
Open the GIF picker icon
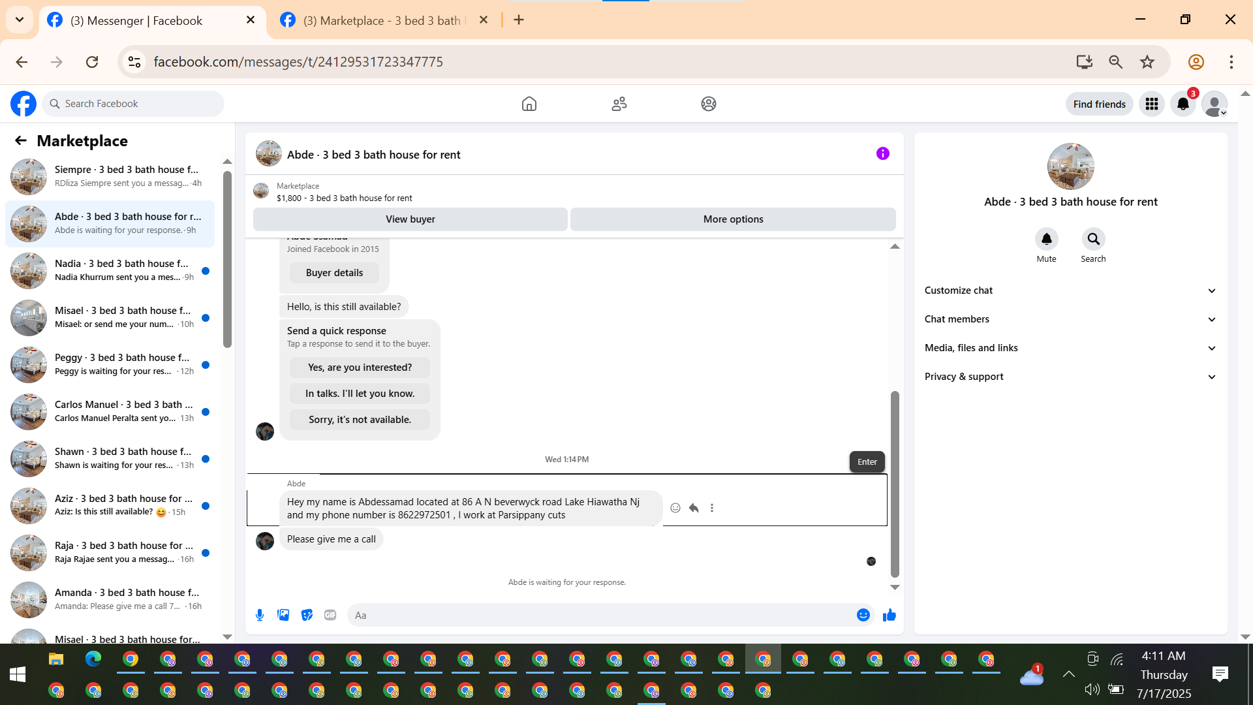coord(330,615)
